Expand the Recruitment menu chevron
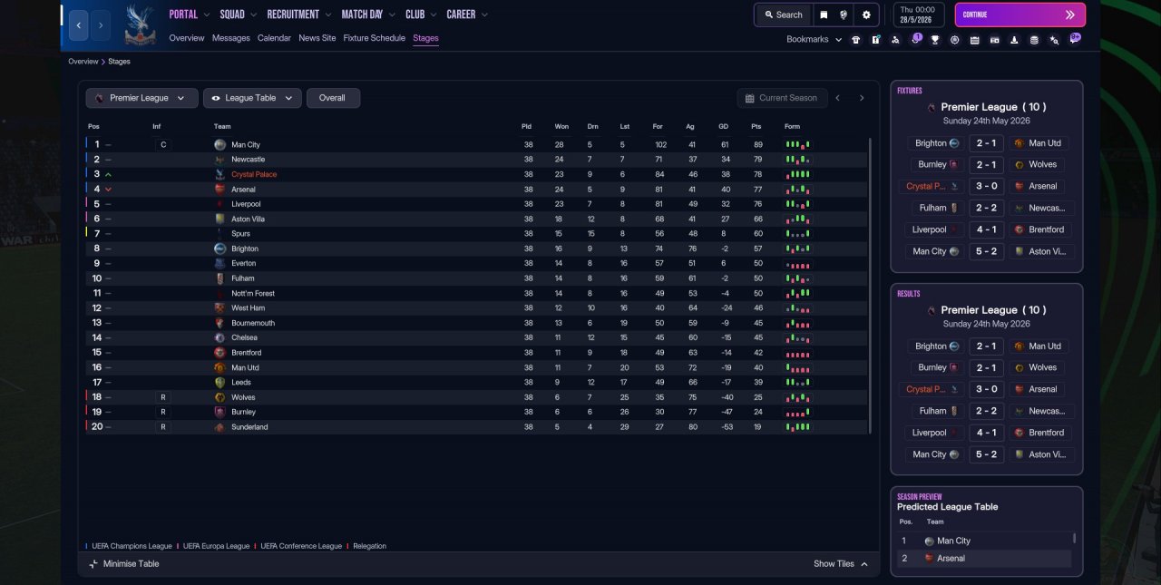The width and height of the screenshot is (1161, 585). click(327, 15)
